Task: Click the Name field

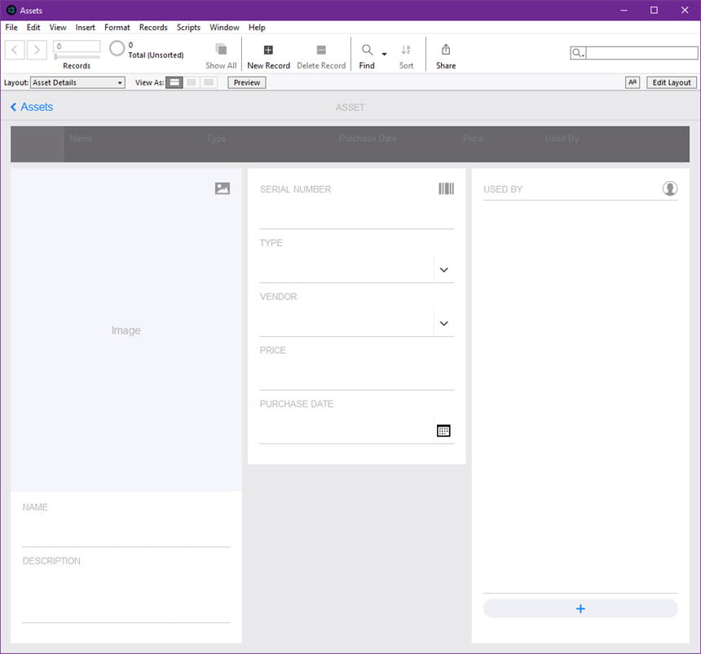Action: (x=126, y=532)
